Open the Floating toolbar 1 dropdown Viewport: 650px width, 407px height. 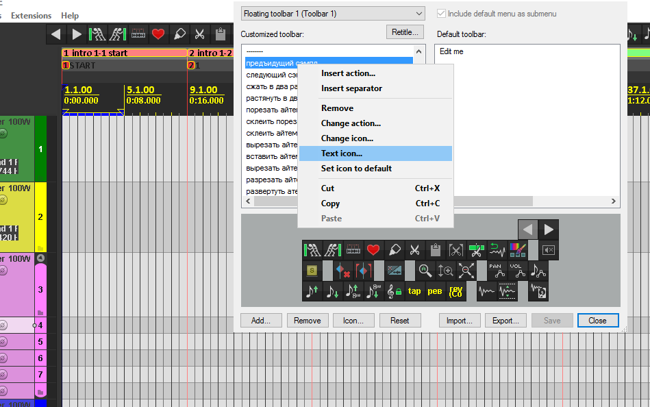(333, 14)
